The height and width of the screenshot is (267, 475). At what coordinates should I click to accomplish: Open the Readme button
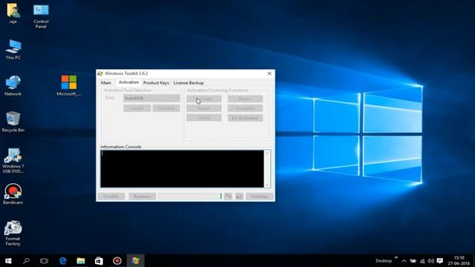click(x=142, y=197)
